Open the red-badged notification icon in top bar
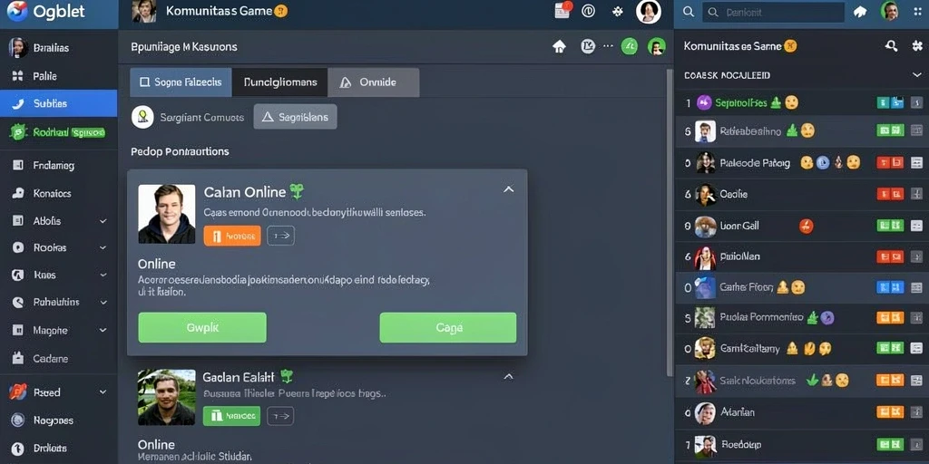Viewport: 929px width, 464px height. point(562,11)
